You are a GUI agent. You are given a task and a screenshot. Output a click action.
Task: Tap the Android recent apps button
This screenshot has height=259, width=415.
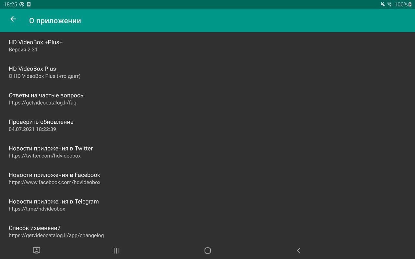[116, 250]
